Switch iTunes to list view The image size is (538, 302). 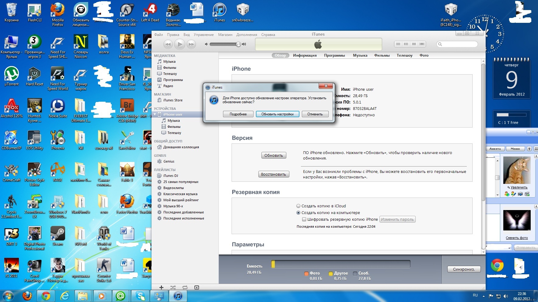click(398, 44)
